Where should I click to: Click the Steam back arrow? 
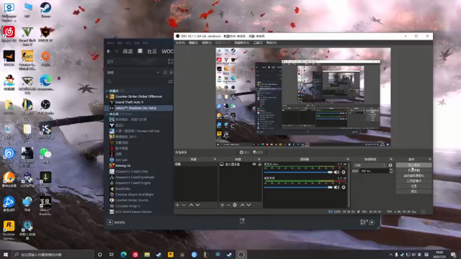click(109, 51)
